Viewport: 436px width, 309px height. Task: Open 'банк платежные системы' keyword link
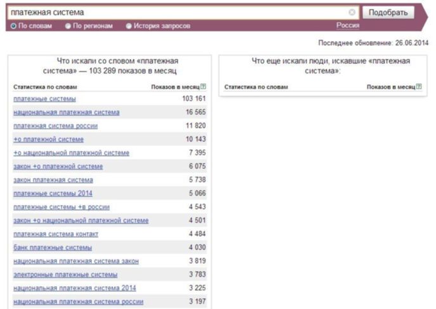(53, 247)
